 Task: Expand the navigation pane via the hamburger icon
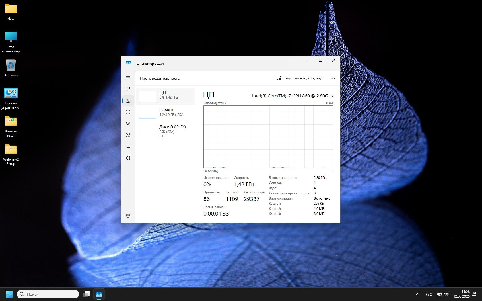click(128, 78)
